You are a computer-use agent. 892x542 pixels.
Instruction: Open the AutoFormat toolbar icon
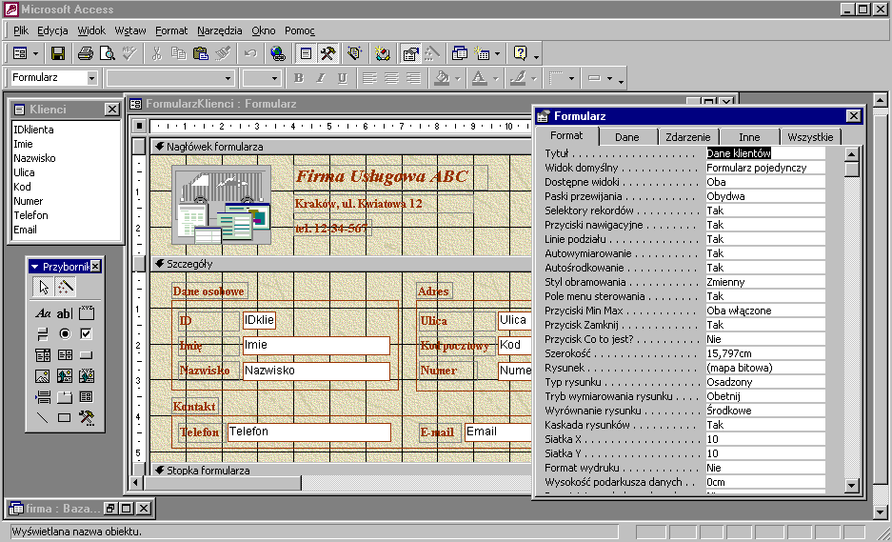(355, 53)
